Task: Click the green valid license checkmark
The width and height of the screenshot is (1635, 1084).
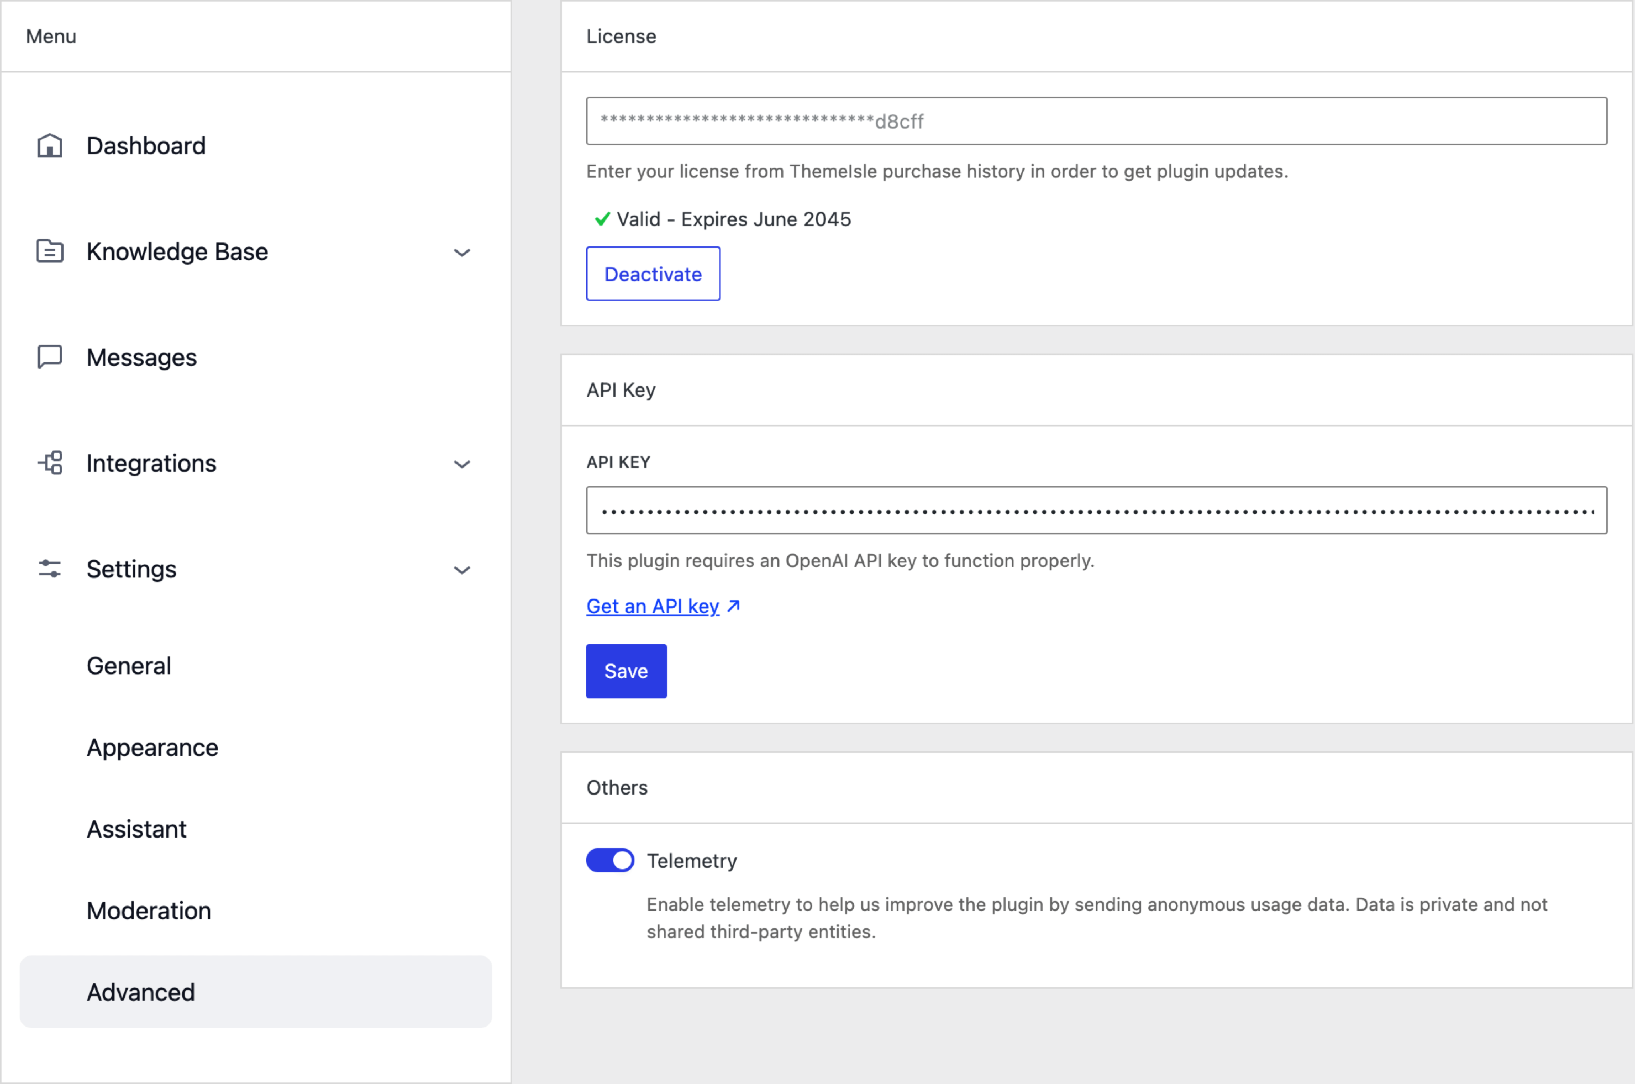Action: (x=602, y=219)
